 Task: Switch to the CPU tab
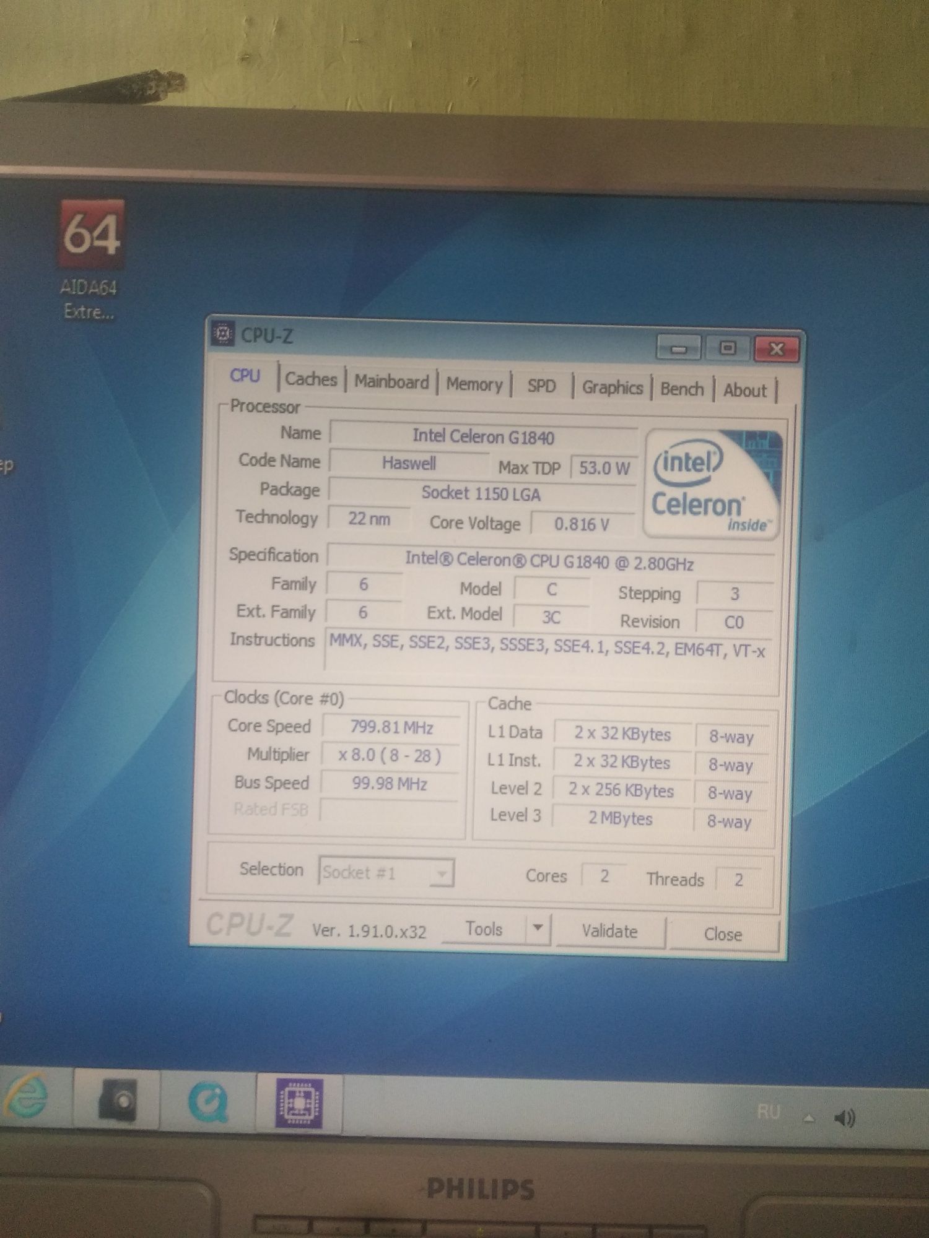pyautogui.click(x=245, y=375)
